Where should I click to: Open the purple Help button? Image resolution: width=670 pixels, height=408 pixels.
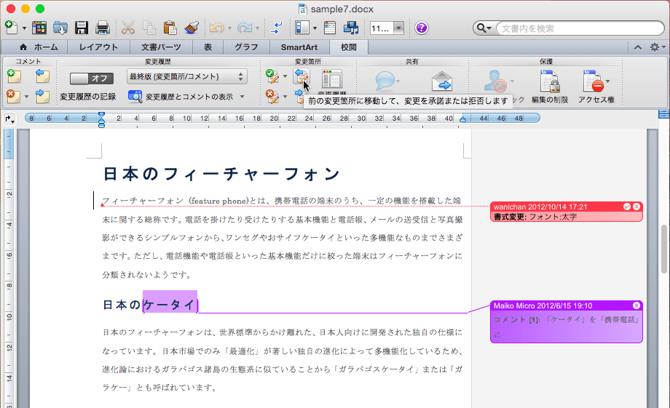click(x=422, y=28)
